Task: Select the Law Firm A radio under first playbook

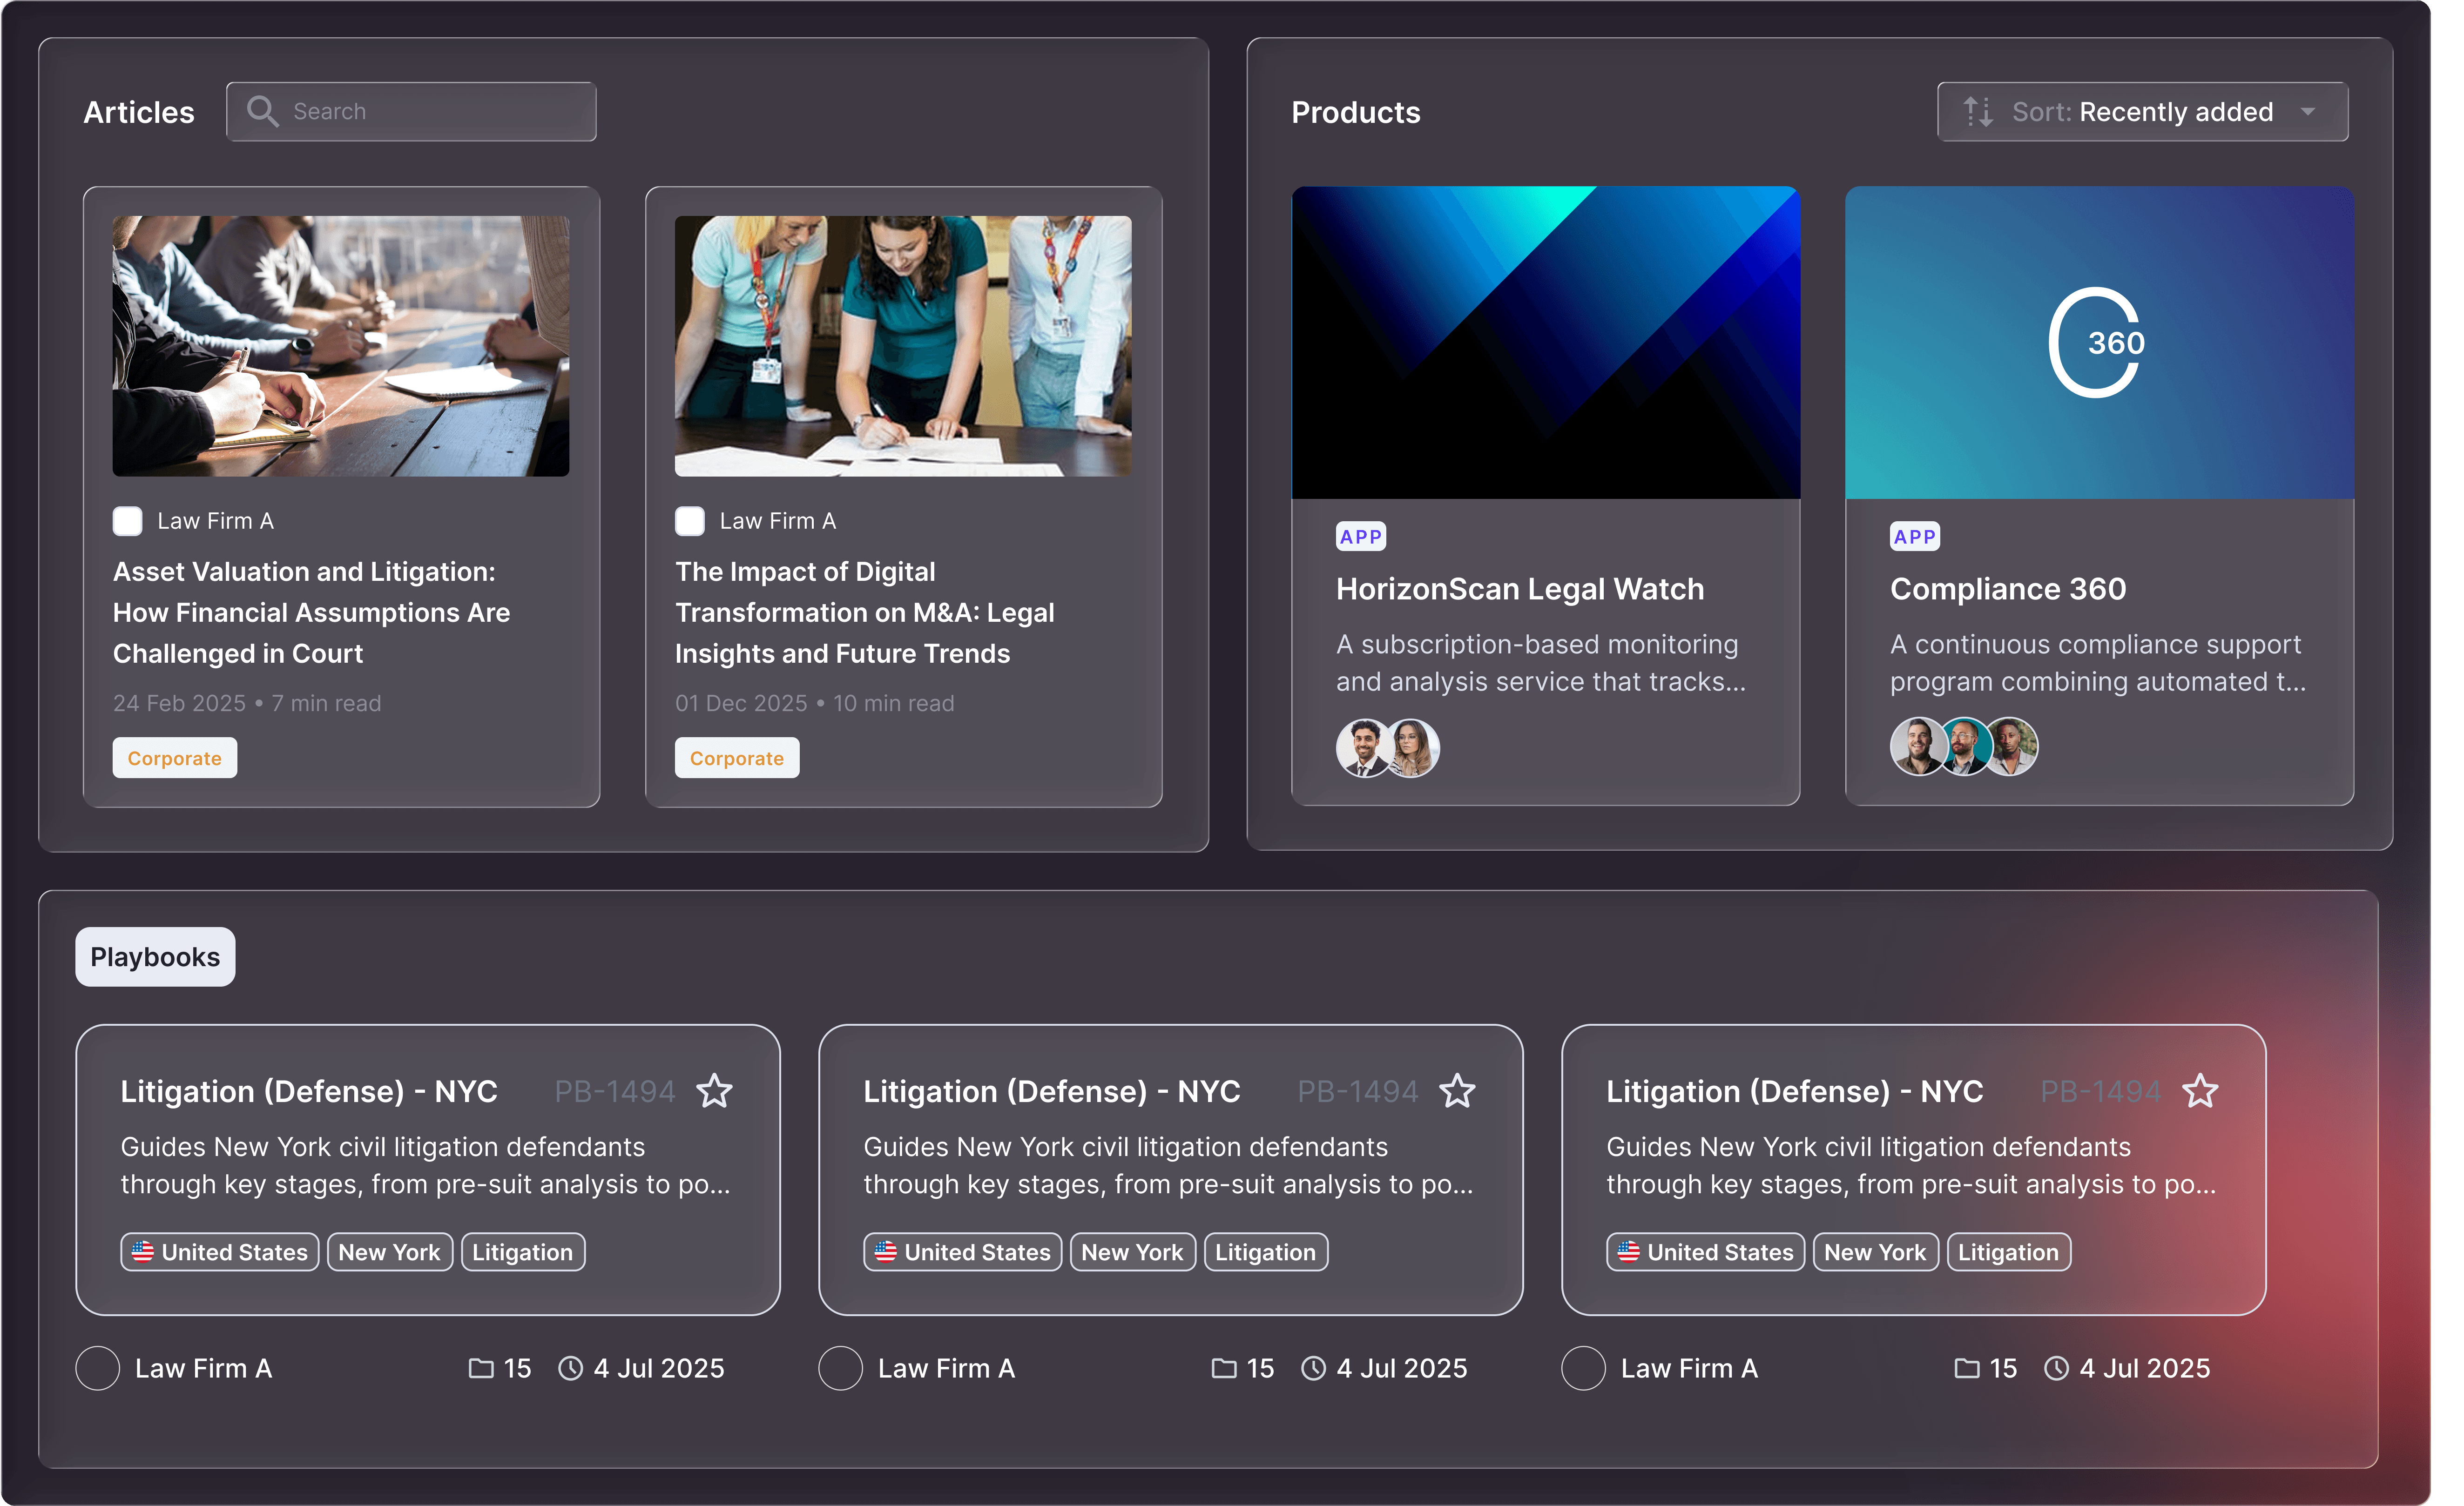Action: 98,1368
